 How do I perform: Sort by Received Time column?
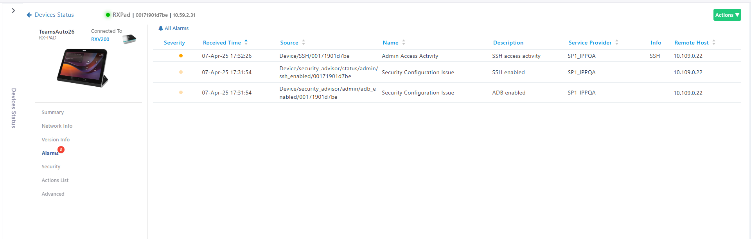222,43
